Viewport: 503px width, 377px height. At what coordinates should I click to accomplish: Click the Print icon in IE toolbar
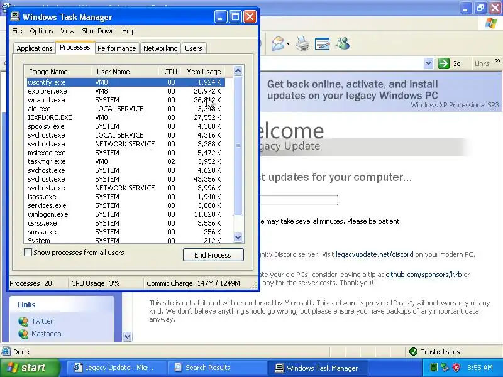tap(302, 43)
